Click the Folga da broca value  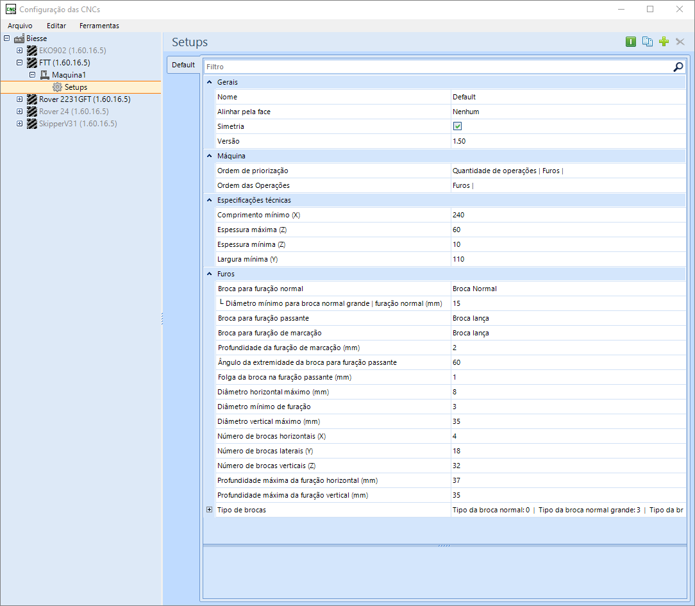coord(568,377)
